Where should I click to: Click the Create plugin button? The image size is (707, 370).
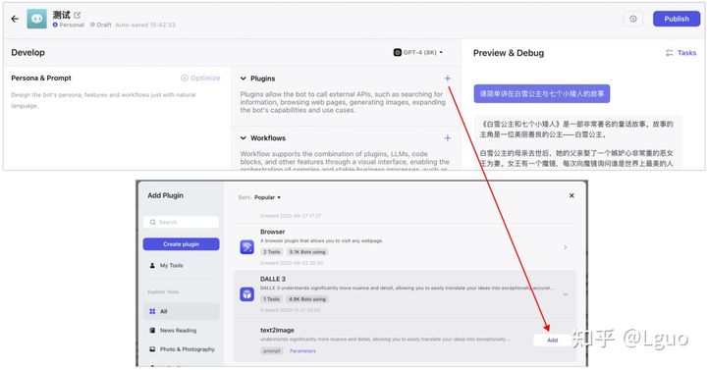point(182,243)
